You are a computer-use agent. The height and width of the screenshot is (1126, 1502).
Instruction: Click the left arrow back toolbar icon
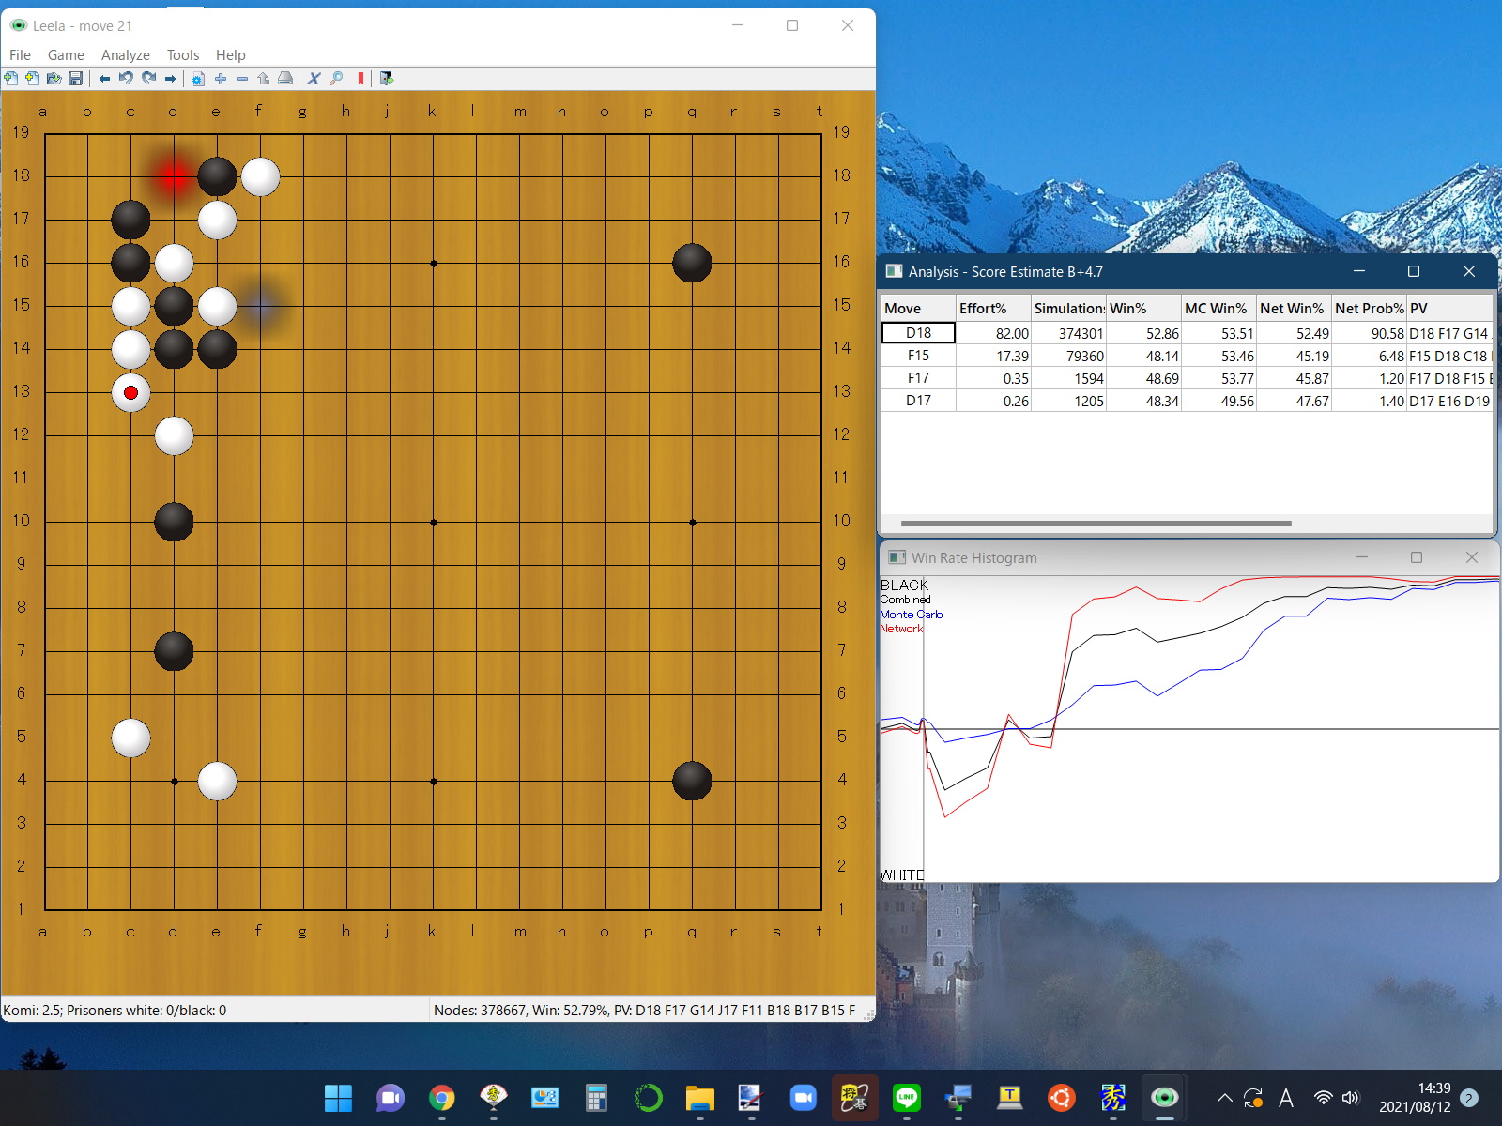(104, 79)
